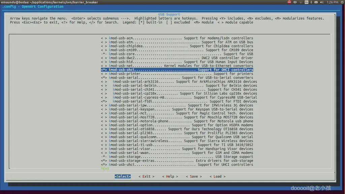Toggle the kmod-usb-cm109 selection marker
Viewport: 345px width, 194px height.
[104, 50]
